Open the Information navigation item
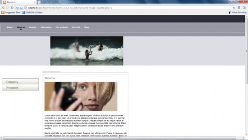The width and height of the screenshot is (248, 140). pos(46,27)
